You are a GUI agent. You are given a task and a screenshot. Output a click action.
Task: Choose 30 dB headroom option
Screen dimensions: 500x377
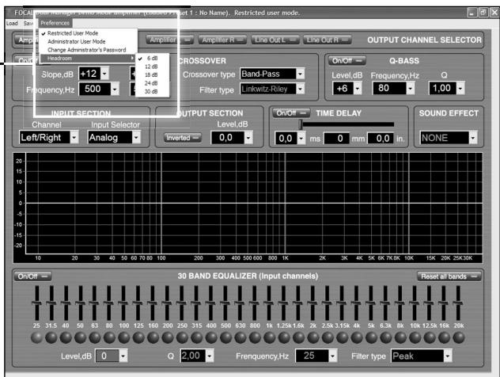[151, 91]
